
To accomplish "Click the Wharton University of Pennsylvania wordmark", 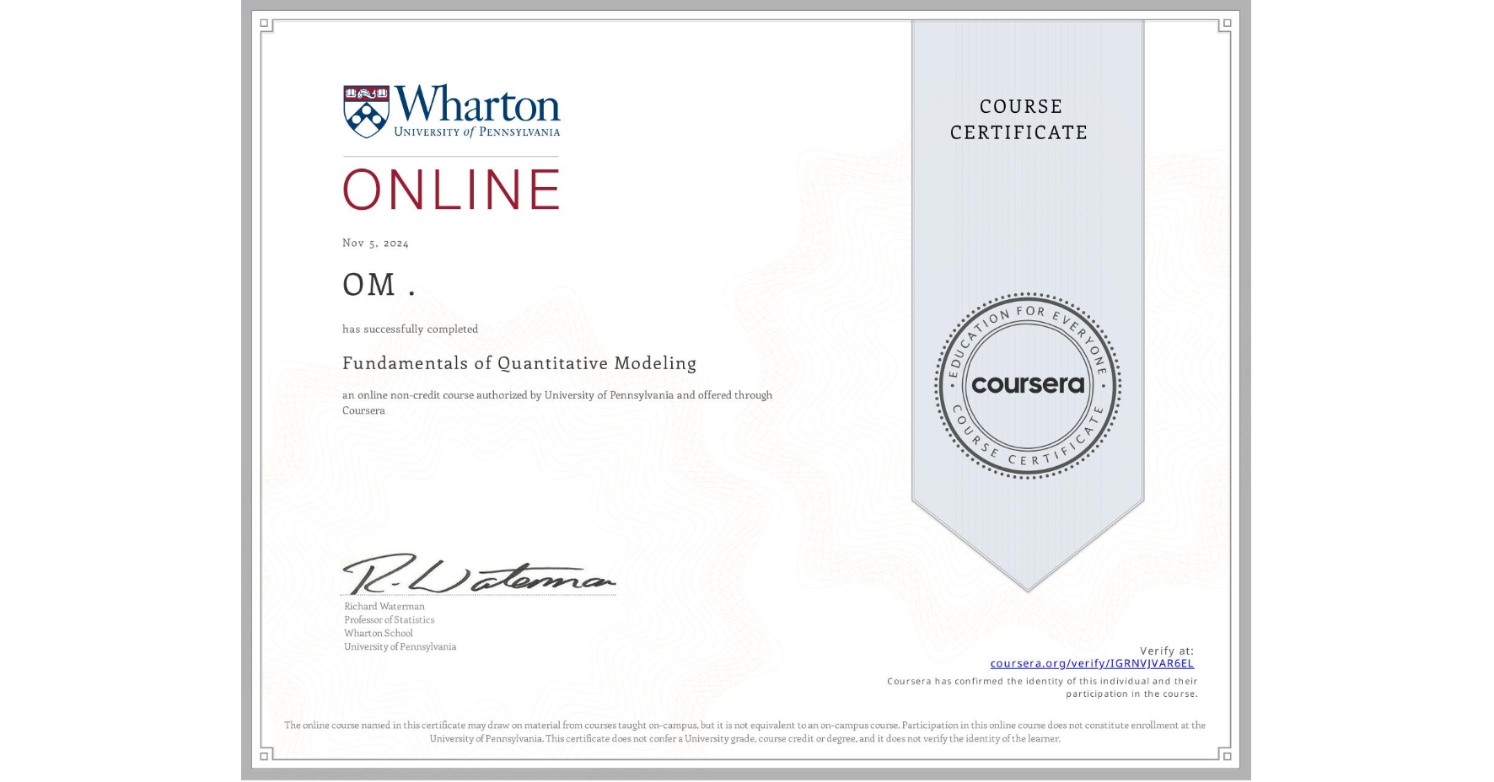I will coord(476,110).
